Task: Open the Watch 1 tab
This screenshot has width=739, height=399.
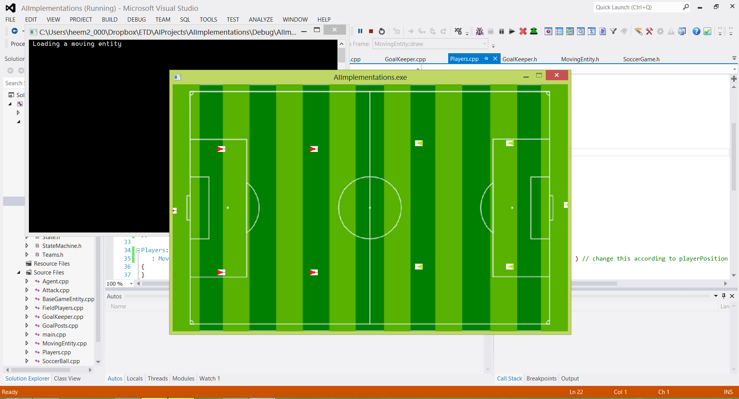Action: pyautogui.click(x=209, y=379)
